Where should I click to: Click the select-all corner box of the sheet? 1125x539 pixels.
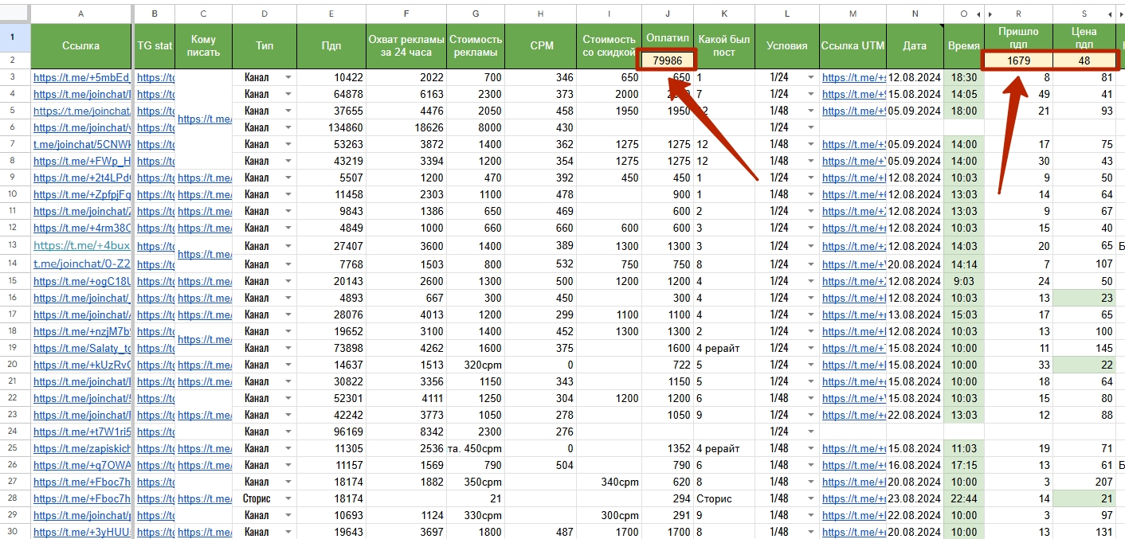coord(15,14)
